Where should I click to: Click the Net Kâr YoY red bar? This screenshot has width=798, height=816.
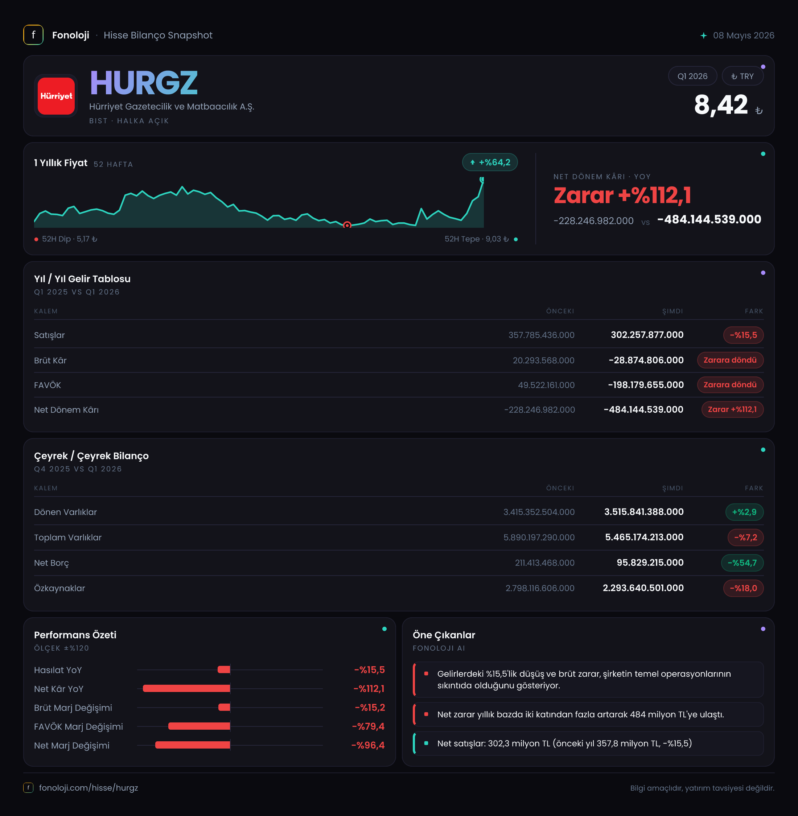186,689
